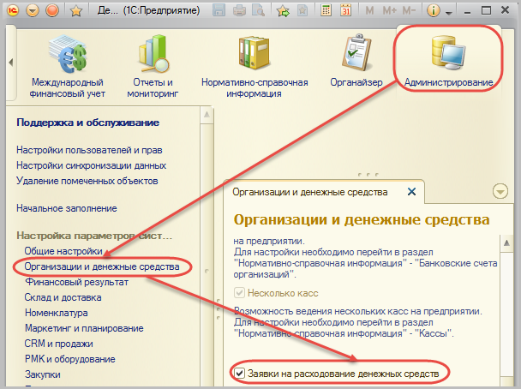Select Организации и денежные средства in sidebar
Screen dimensions: 521x389
(101, 267)
